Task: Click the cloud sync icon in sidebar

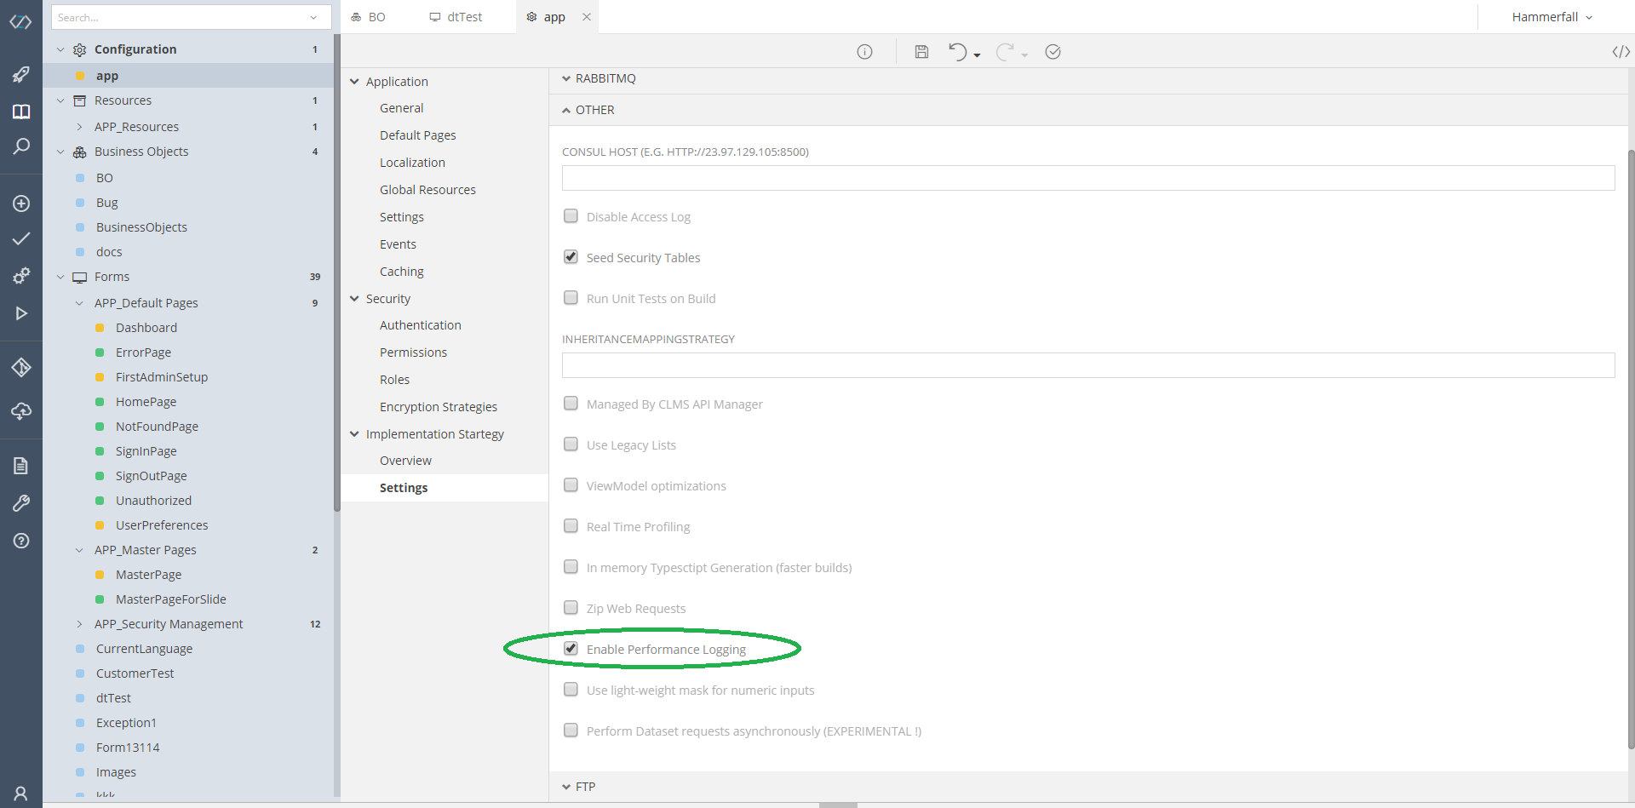Action: point(21,412)
